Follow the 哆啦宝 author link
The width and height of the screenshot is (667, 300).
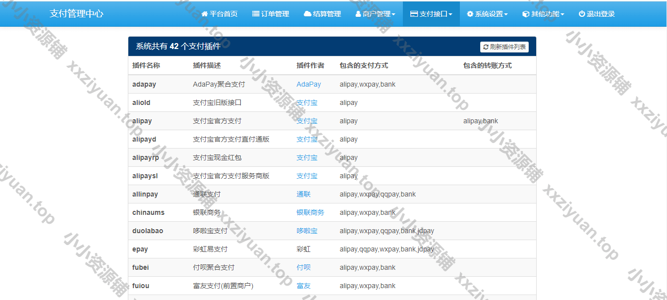[x=307, y=231]
